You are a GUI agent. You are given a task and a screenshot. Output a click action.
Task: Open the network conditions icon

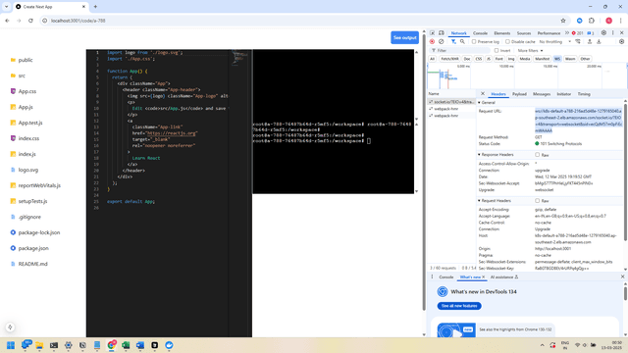click(x=578, y=41)
